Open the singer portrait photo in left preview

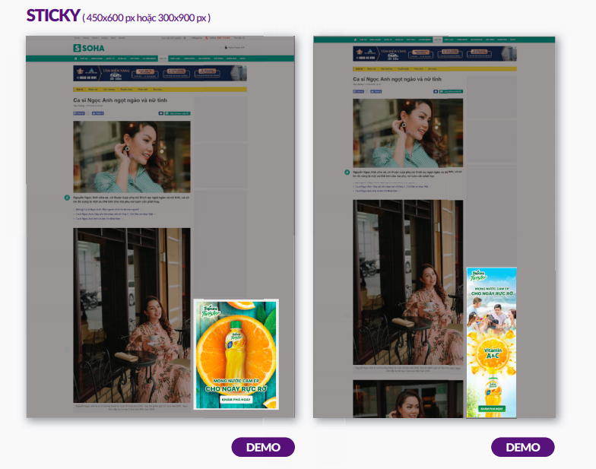point(132,157)
